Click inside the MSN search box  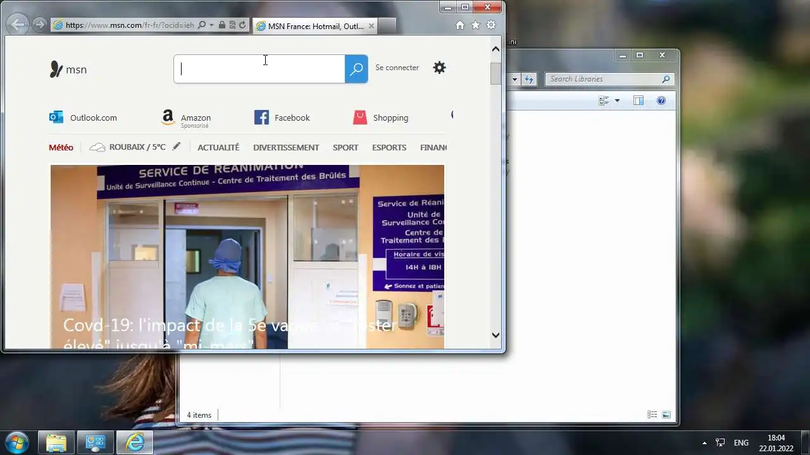(x=259, y=69)
